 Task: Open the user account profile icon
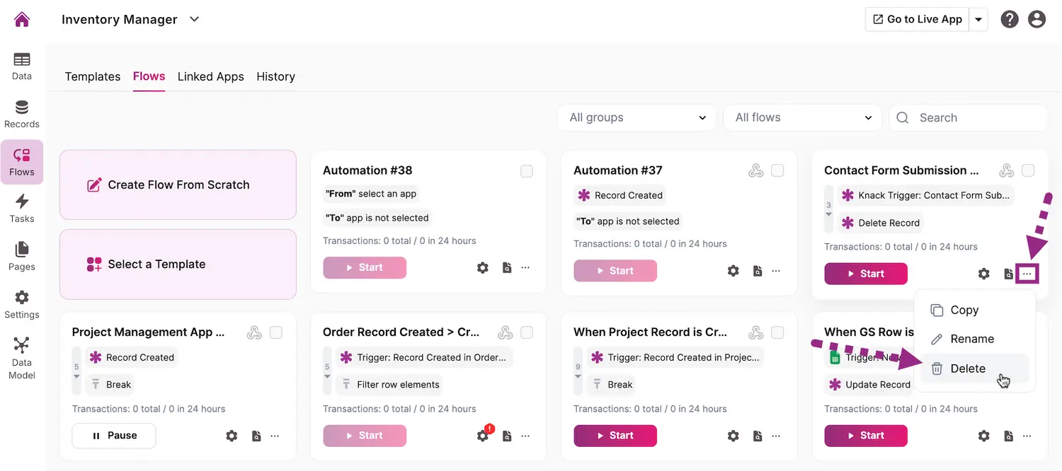1037,19
